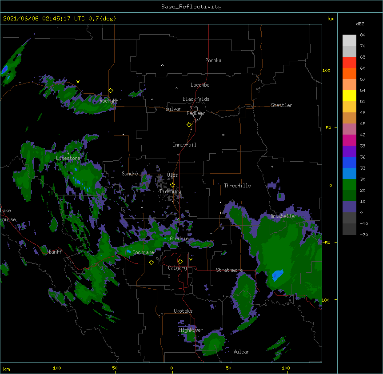Click the yellow diamond marker directly above Calgary label
The height and width of the screenshot is (374, 383).
click(180, 262)
